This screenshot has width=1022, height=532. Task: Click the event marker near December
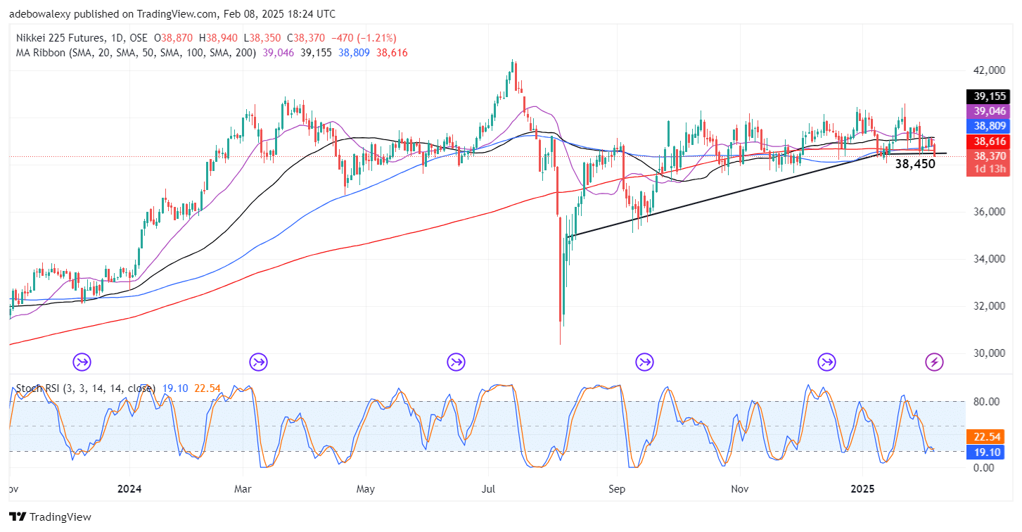[x=827, y=362]
